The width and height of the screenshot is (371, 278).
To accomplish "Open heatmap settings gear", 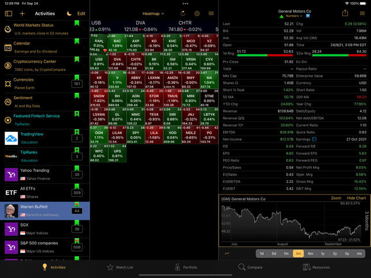I will pos(197,13).
